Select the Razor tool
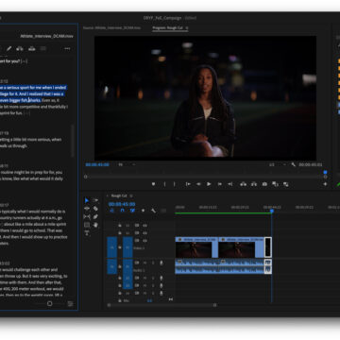 95,209
